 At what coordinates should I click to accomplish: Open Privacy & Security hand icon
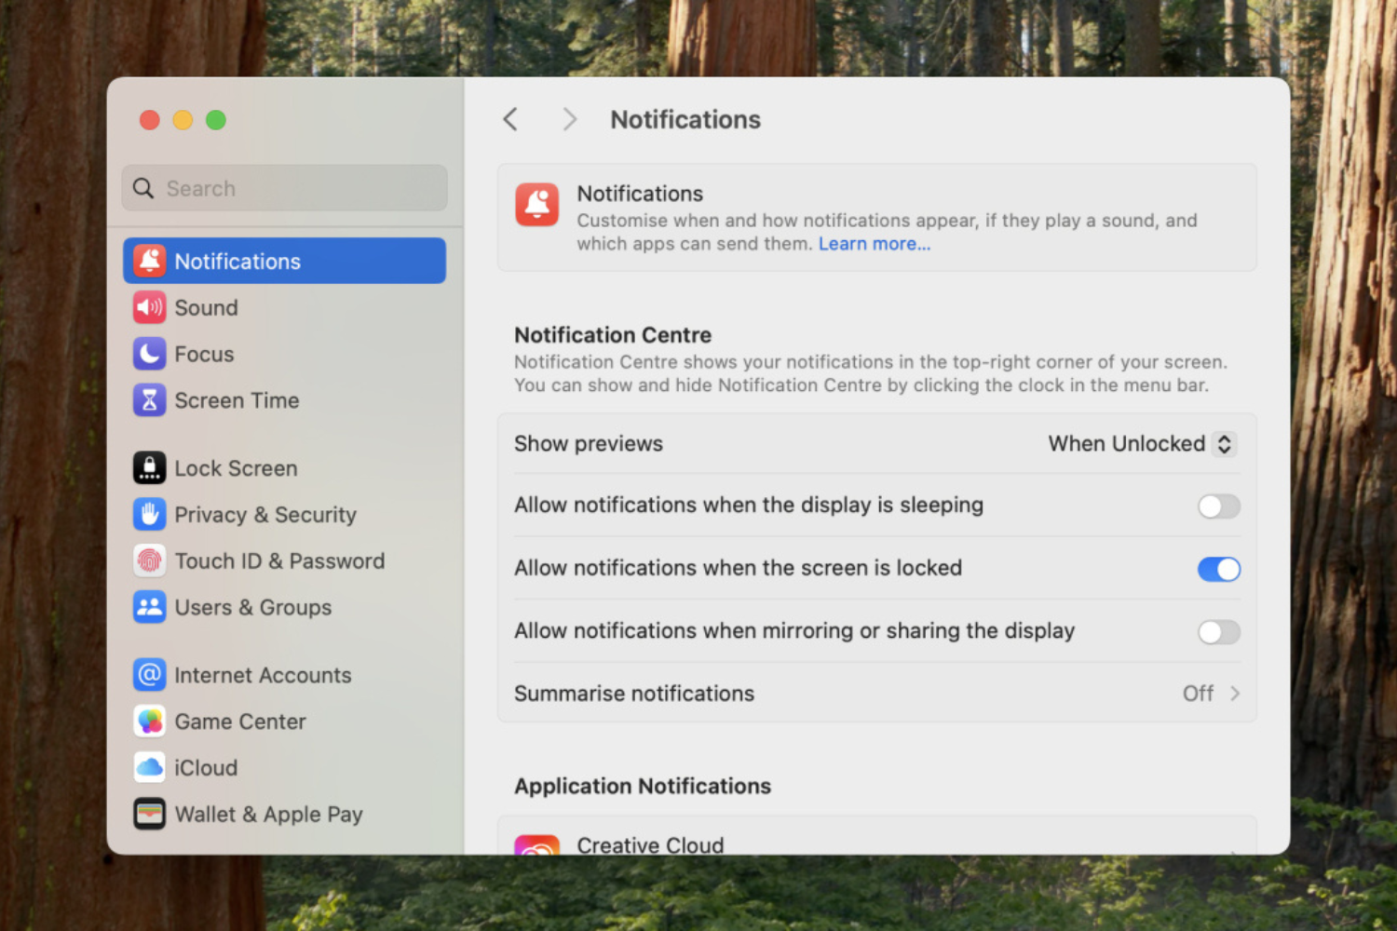pyautogui.click(x=149, y=515)
